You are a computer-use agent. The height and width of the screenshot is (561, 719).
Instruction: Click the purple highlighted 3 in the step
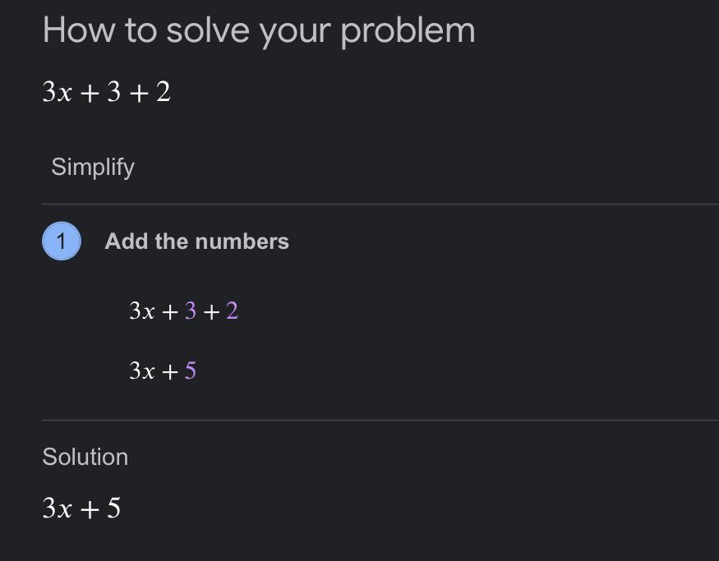click(x=191, y=310)
